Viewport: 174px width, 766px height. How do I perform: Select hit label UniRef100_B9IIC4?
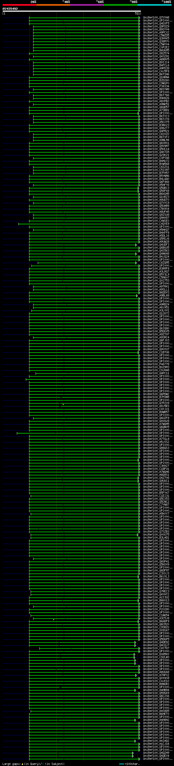(156, 62)
